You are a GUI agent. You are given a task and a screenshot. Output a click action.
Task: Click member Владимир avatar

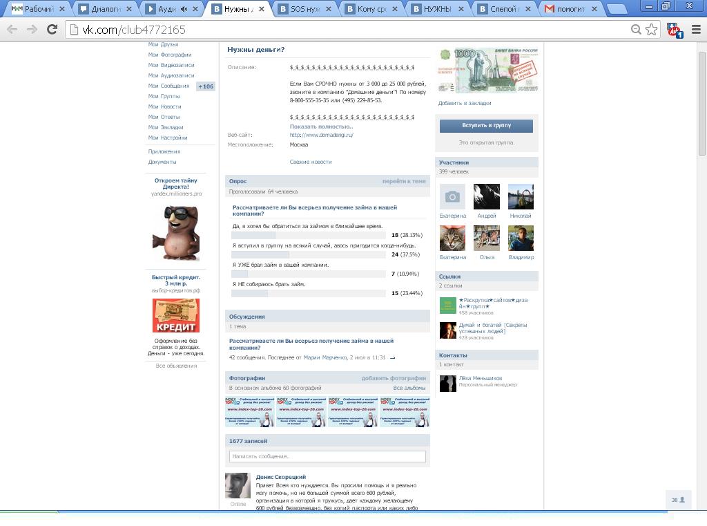521,238
